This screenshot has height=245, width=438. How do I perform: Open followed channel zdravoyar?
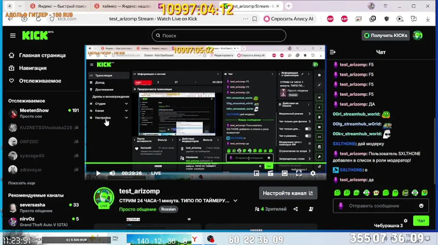(43, 169)
